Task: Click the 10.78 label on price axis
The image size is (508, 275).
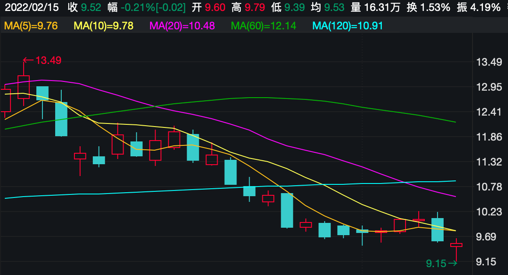Action: click(x=489, y=187)
